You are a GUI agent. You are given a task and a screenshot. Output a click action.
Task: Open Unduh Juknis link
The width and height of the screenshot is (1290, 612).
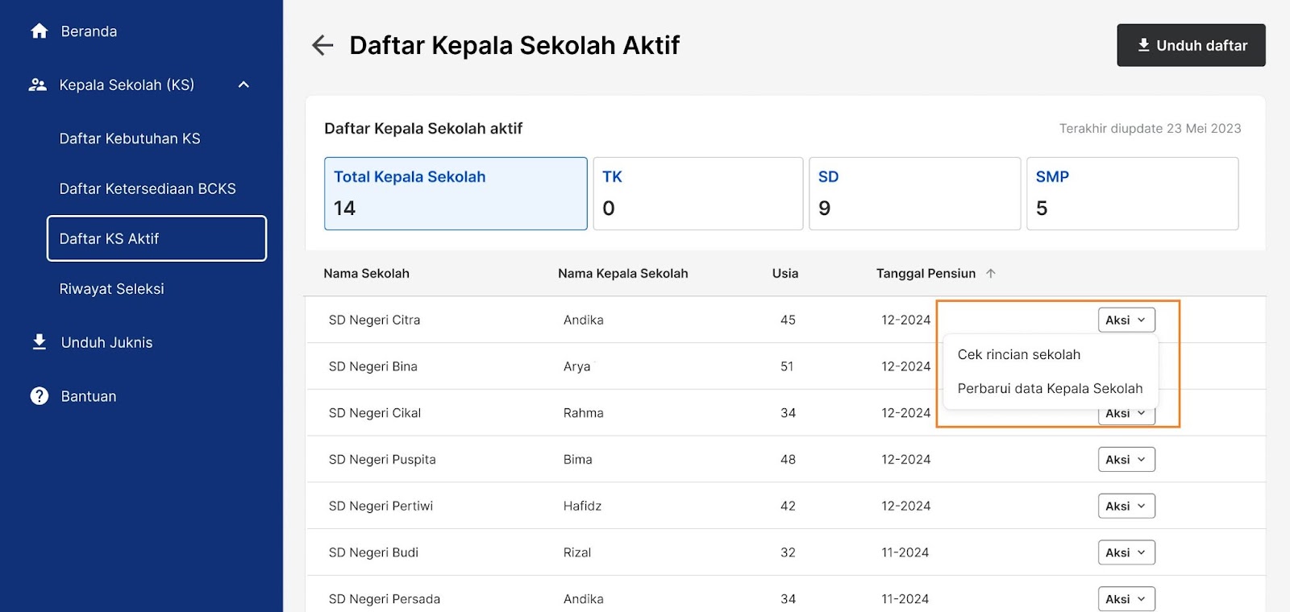point(106,342)
